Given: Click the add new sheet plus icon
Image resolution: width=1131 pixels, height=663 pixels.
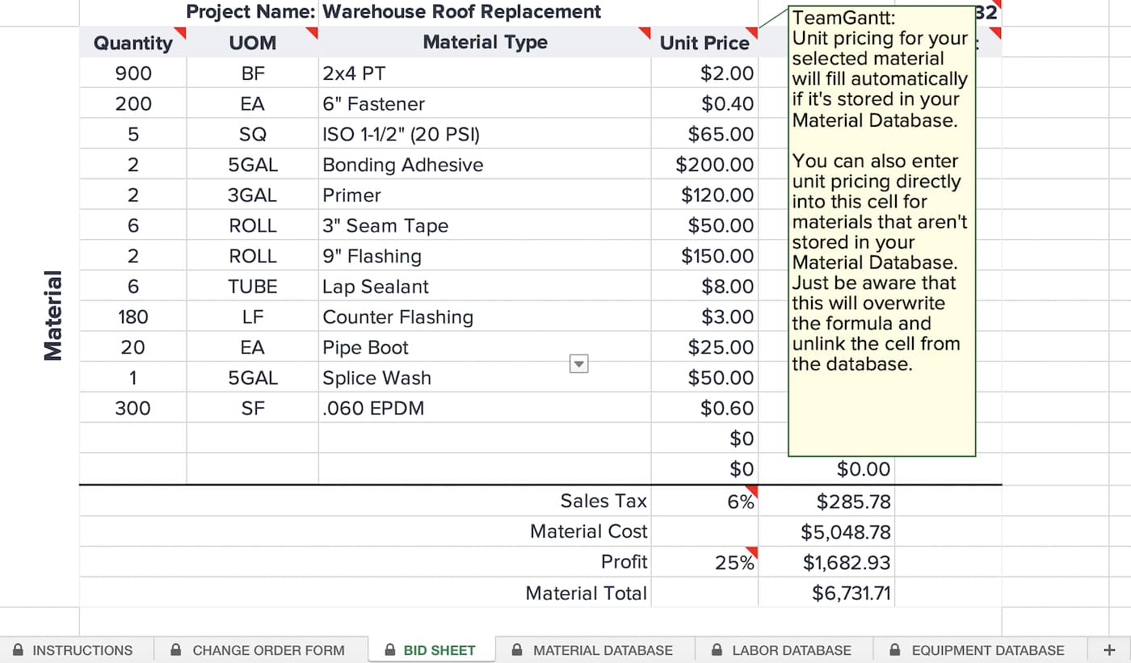Looking at the screenshot, I should (x=1112, y=650).
